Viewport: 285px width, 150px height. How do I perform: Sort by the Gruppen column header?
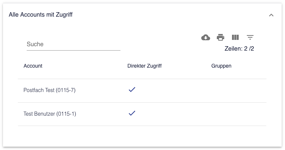(221, 66)
